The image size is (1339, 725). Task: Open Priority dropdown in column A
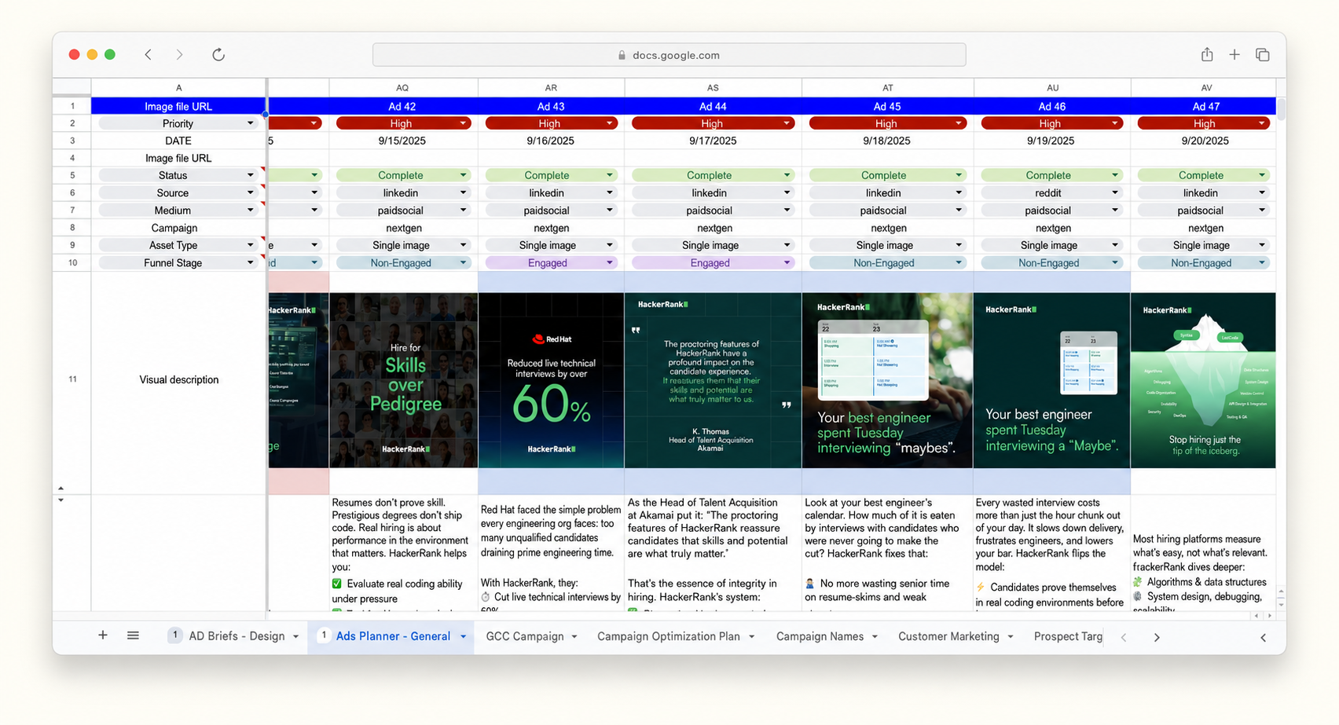(251, 123)
